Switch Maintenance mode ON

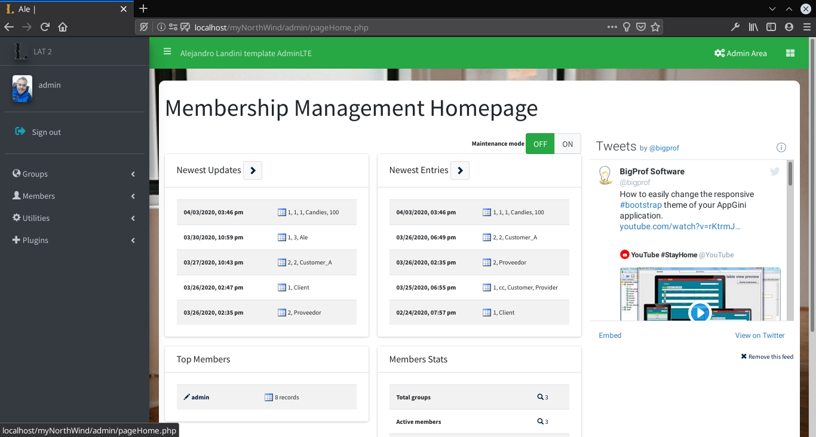(x=567, y=144)
